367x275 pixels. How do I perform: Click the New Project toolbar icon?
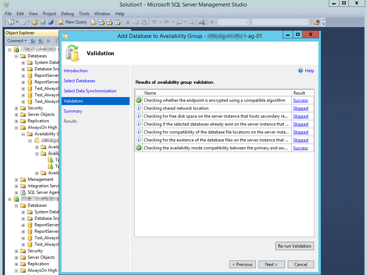[x=11, y=22]
